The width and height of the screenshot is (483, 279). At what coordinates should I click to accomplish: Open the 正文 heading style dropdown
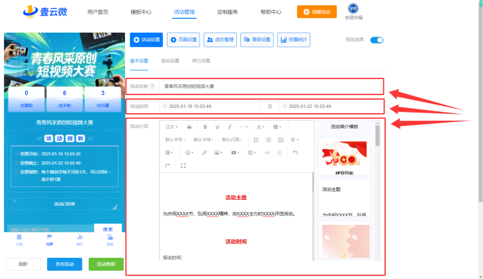[x=171, y=127]
